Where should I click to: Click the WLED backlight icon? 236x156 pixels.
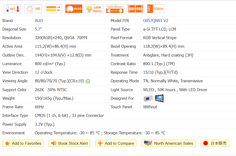(74, 9)
